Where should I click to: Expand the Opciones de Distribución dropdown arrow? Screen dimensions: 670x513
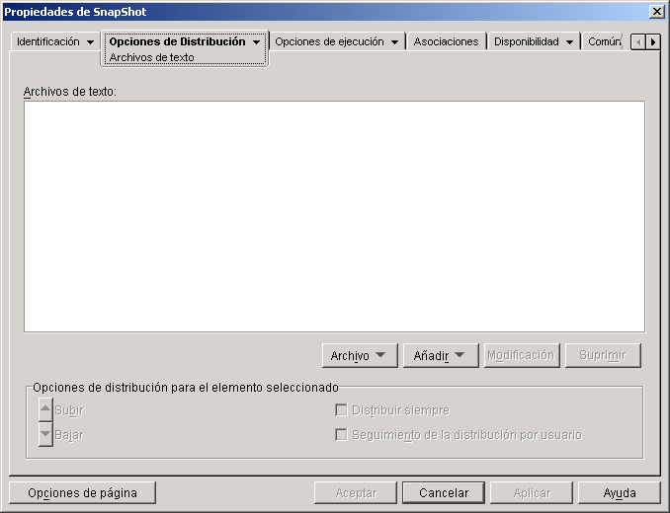click(x=256, y=42)
